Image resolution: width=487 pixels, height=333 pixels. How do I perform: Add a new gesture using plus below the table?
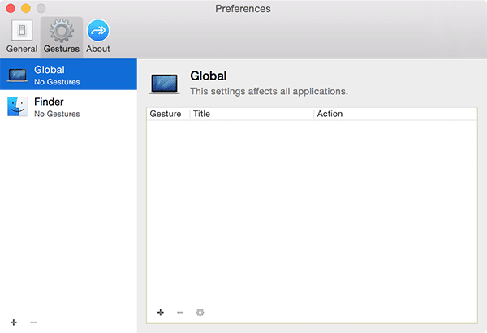160,312
